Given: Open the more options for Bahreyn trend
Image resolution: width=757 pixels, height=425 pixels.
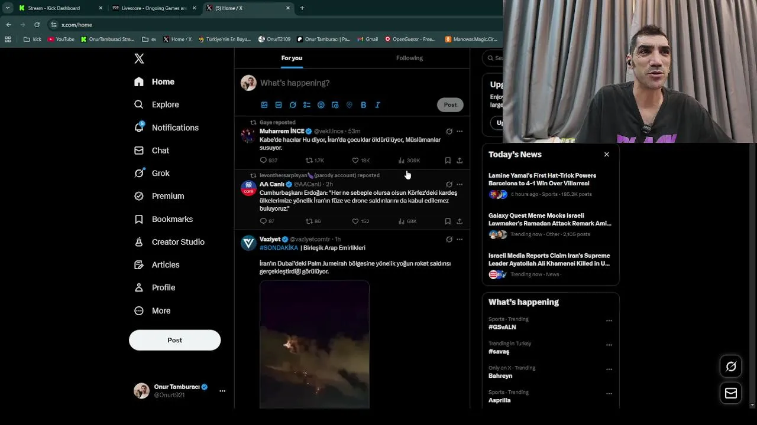Looking at the screenshot, I should [x=609, y=370].
